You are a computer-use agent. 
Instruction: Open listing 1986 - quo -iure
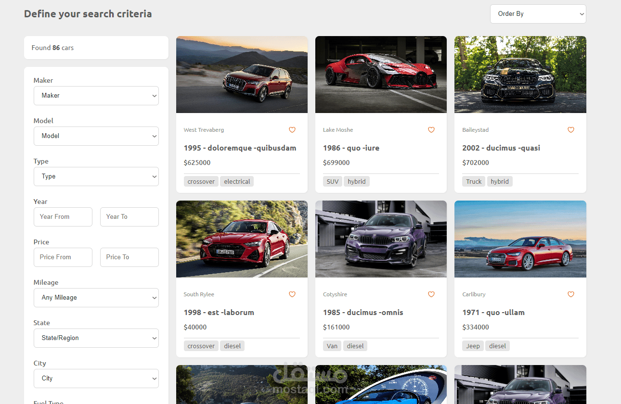tap(351, 148)
